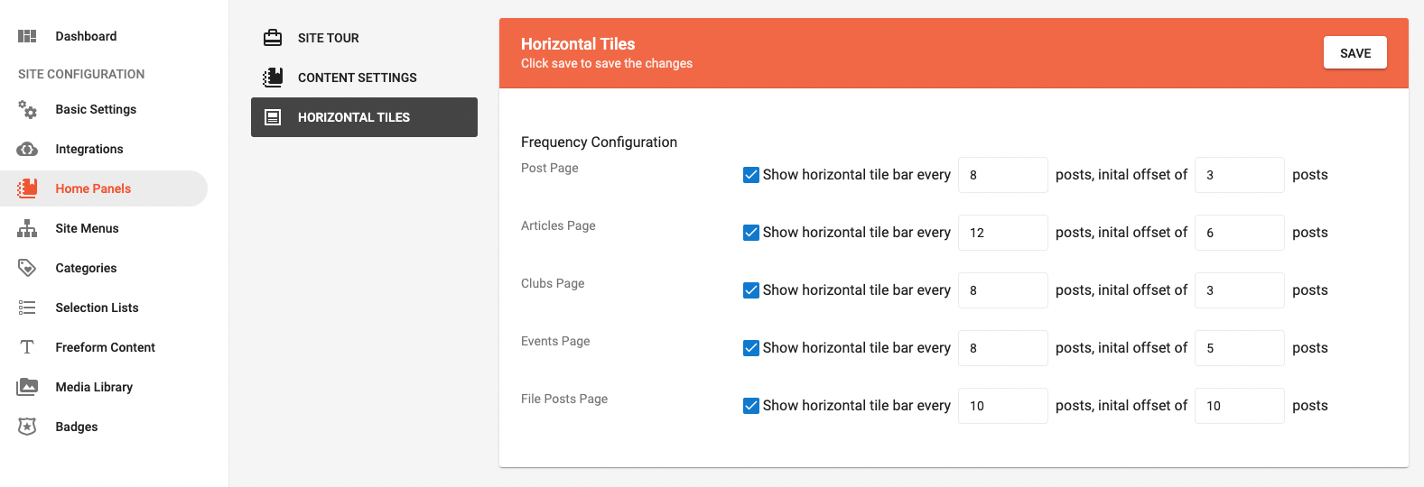Viewport: 1424px width, 487px height.
Task: Click the Media Library photo icon
Action: point(27,387)
